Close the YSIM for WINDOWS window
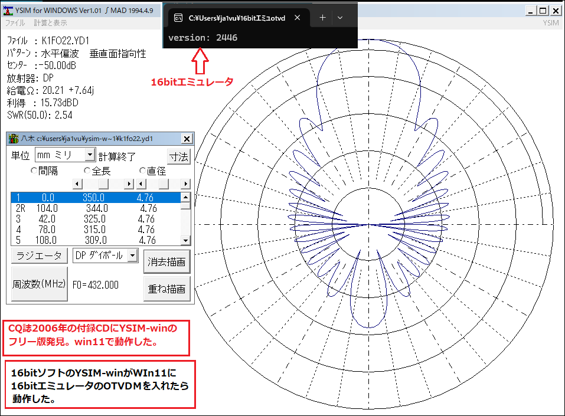 [x=556, y=11]
